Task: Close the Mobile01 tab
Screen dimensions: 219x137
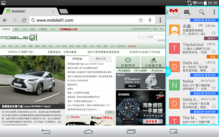Action: click(x=53, y=11)
